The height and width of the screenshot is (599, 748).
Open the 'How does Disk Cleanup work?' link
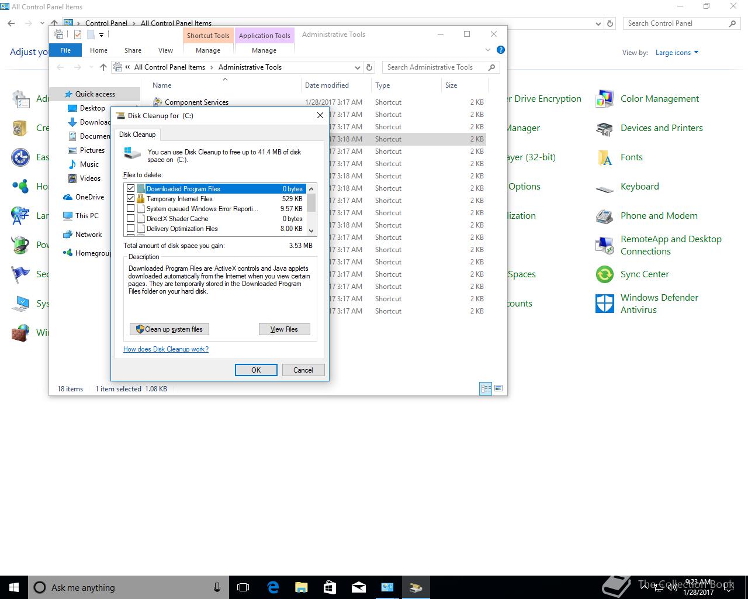tap(166, 349)
